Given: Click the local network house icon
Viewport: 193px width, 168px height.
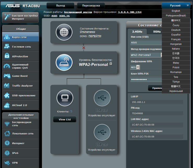Looking at the screenshot, I should (7, 133).
